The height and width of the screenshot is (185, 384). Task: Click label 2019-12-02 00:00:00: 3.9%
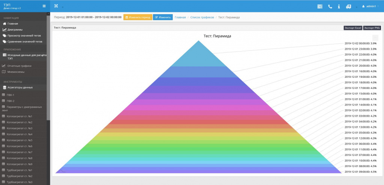360,43
